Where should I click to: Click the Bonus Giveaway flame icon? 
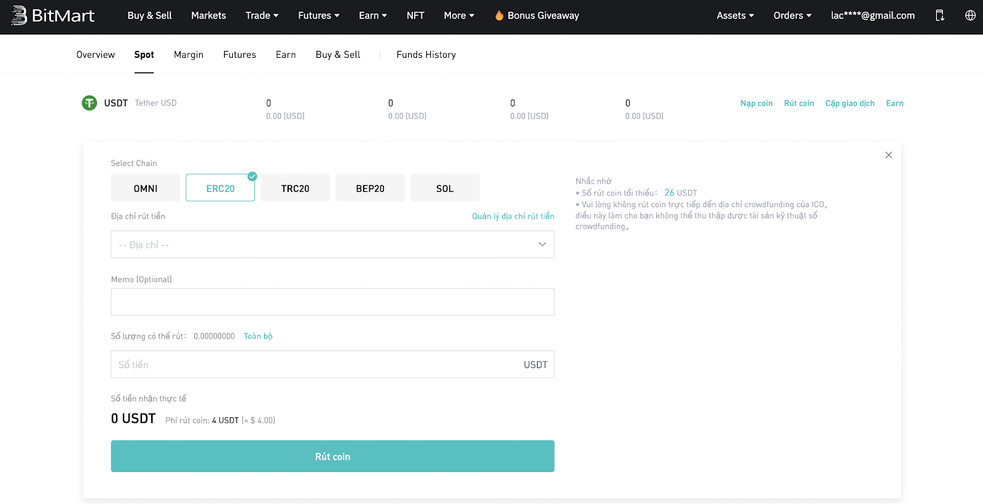[499, 15]
